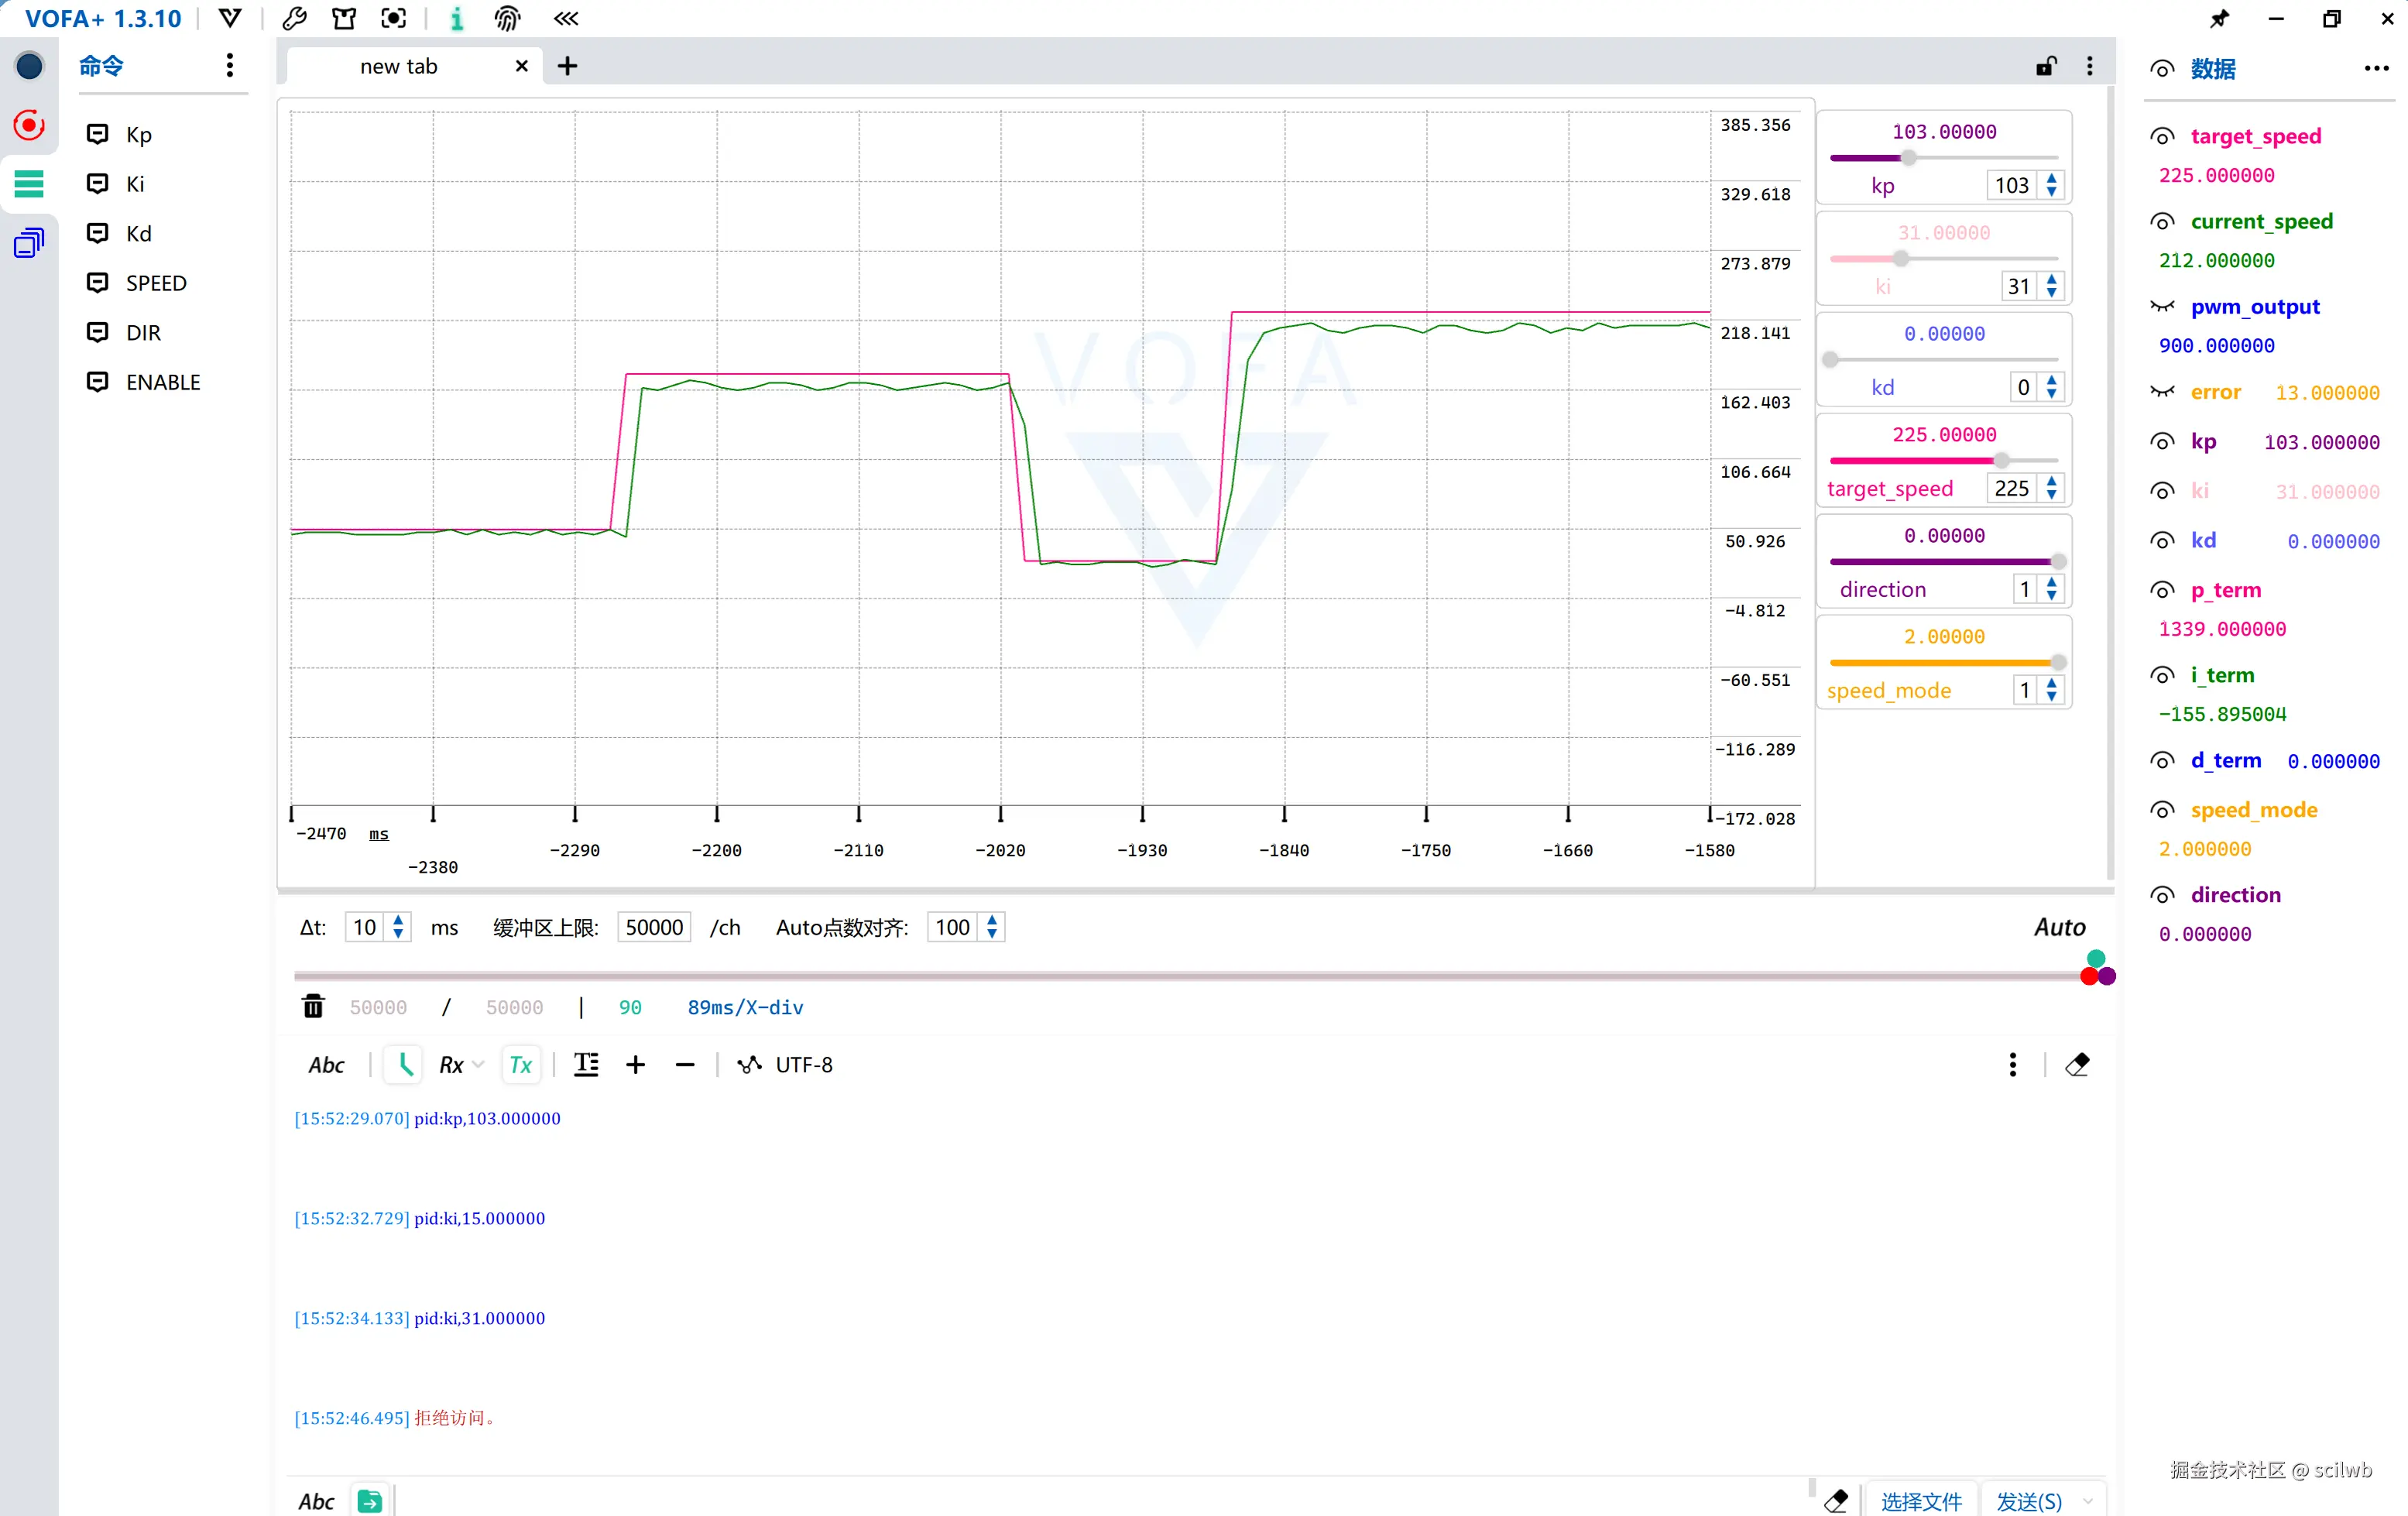
Task: Collapse sidebar with triple chevron icon
Action: 566,18
